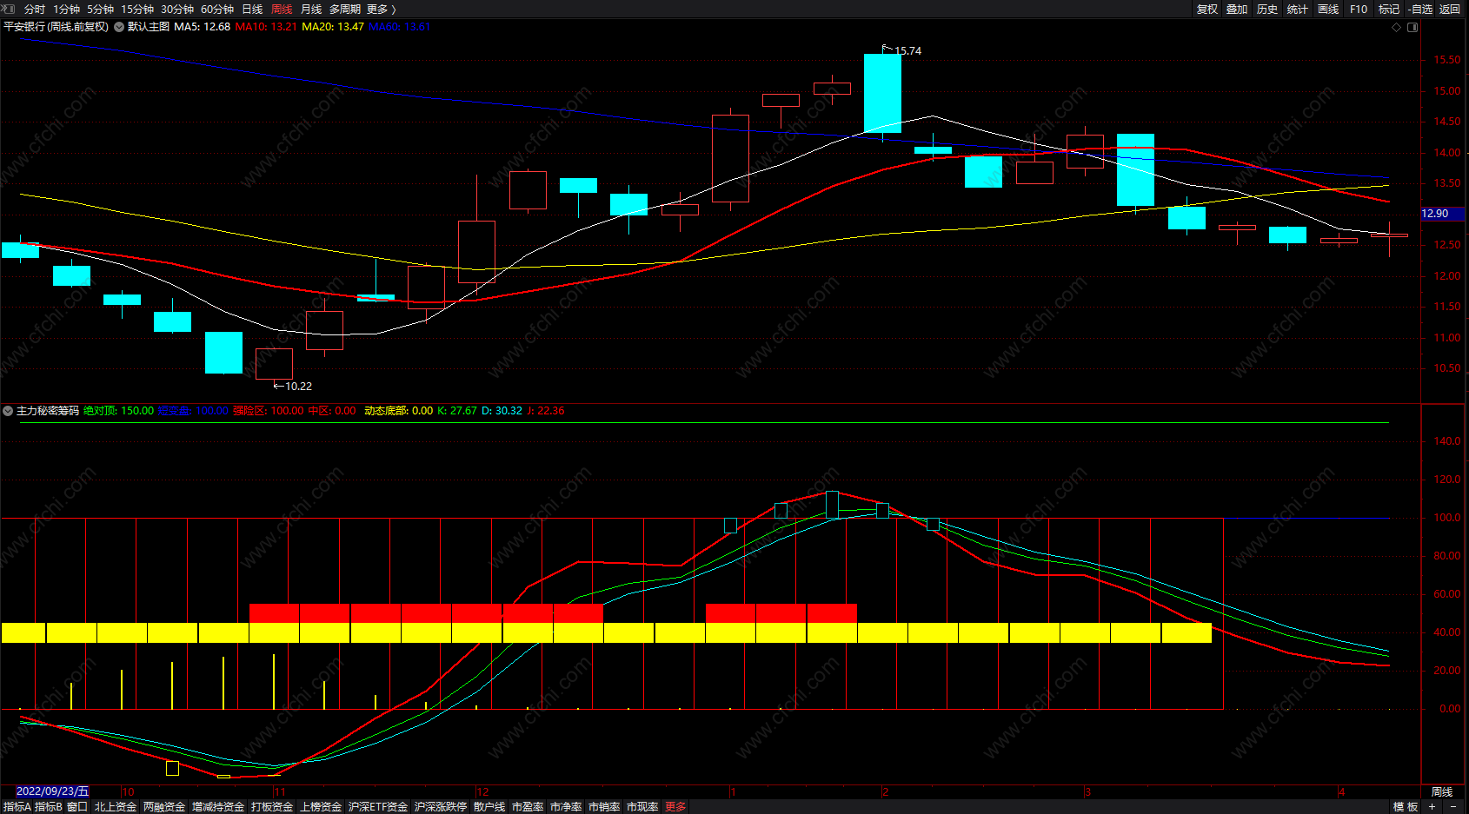Open the 标记 marker tool
Image resolution: width=1469 pixels, height=814 pixels.
[1389, 9]
